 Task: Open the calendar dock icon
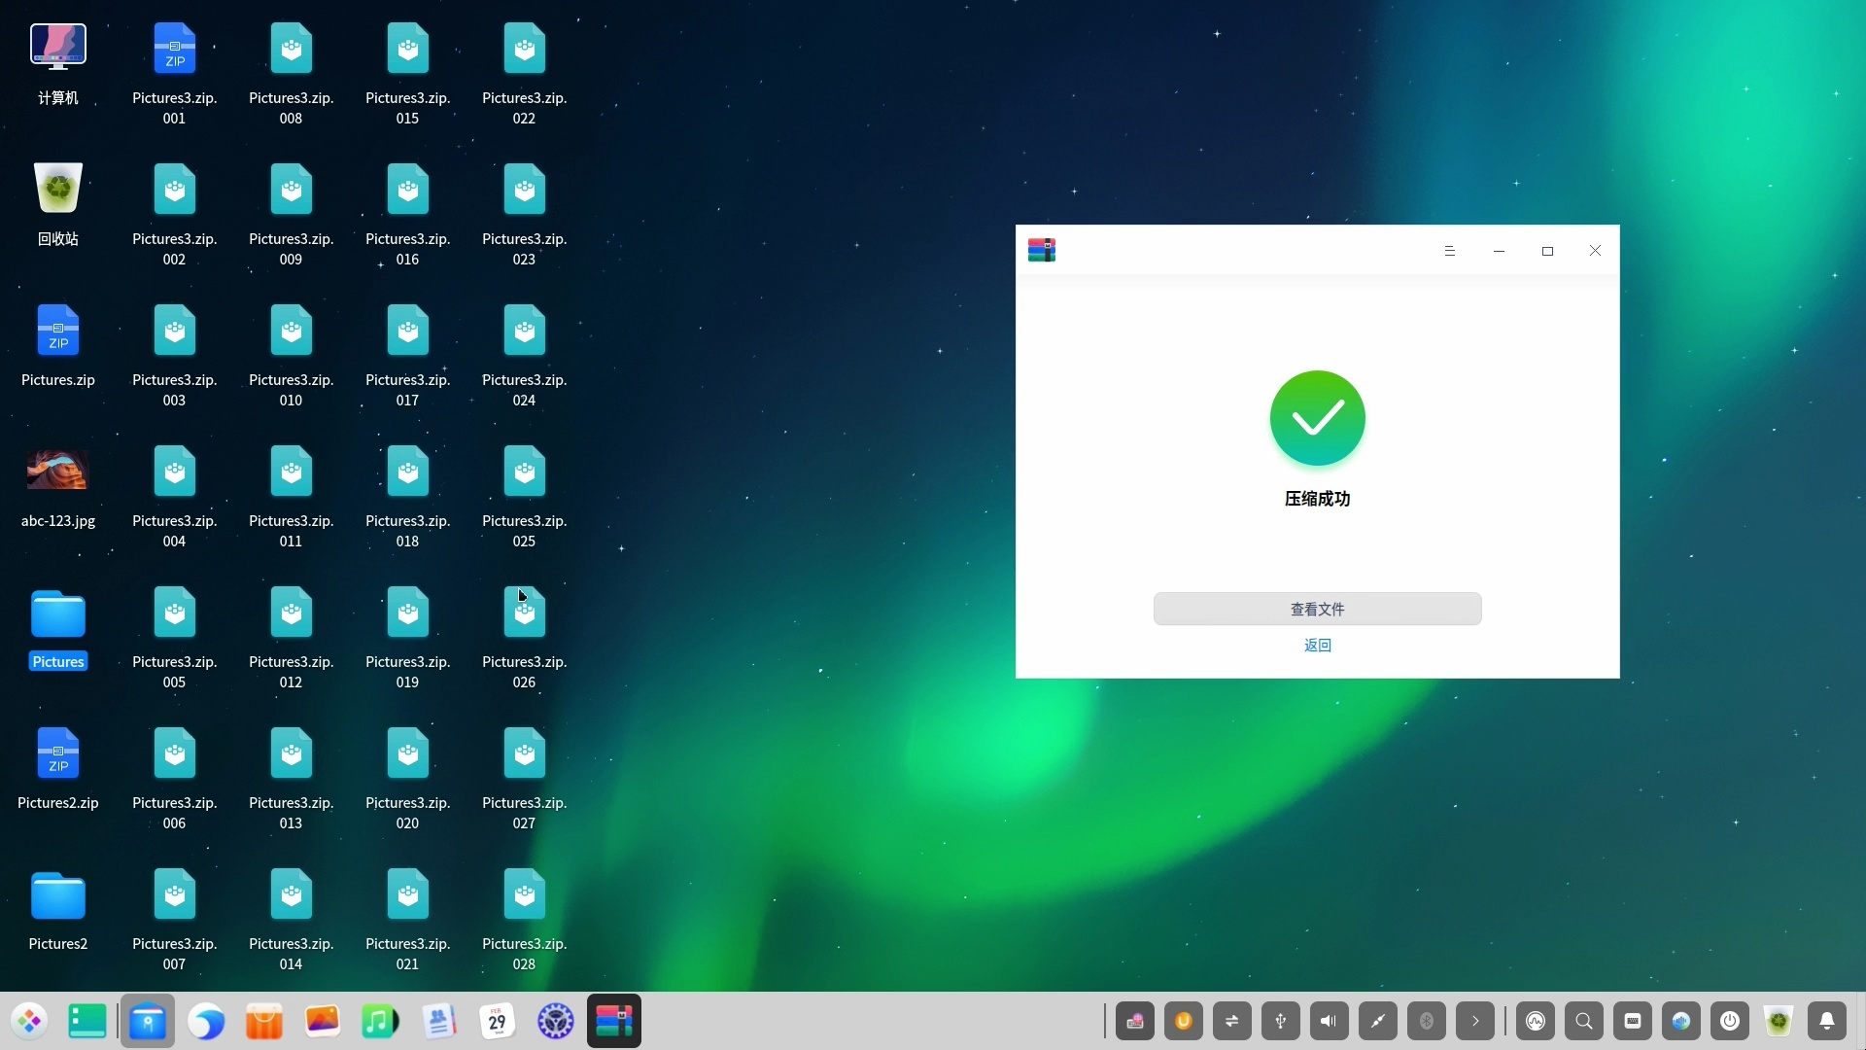tap(498, 1021)
